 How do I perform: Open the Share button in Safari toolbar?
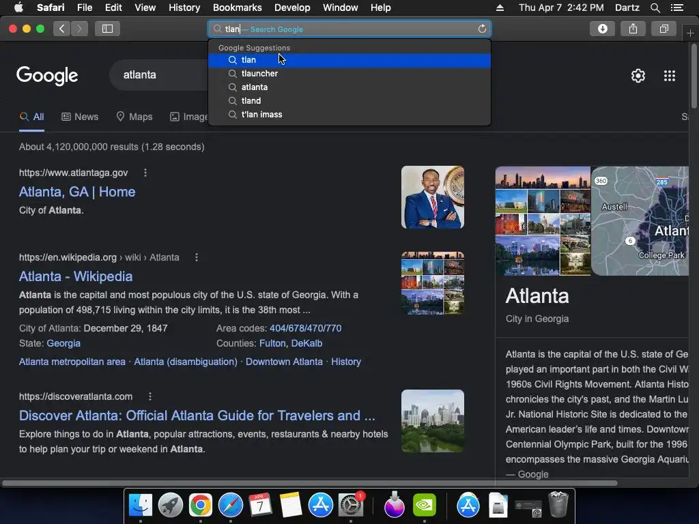pos(633,29)
